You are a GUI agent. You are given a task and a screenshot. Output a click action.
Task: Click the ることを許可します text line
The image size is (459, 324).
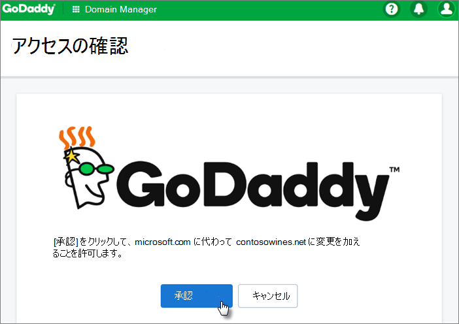pyautogui.click(x=88, y=253)
